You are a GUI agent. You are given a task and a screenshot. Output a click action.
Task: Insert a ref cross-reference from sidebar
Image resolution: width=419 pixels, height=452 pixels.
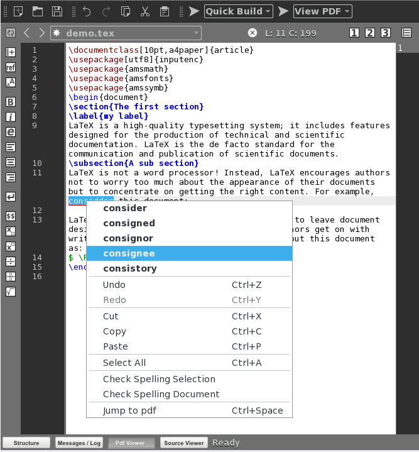pos(11,67)
